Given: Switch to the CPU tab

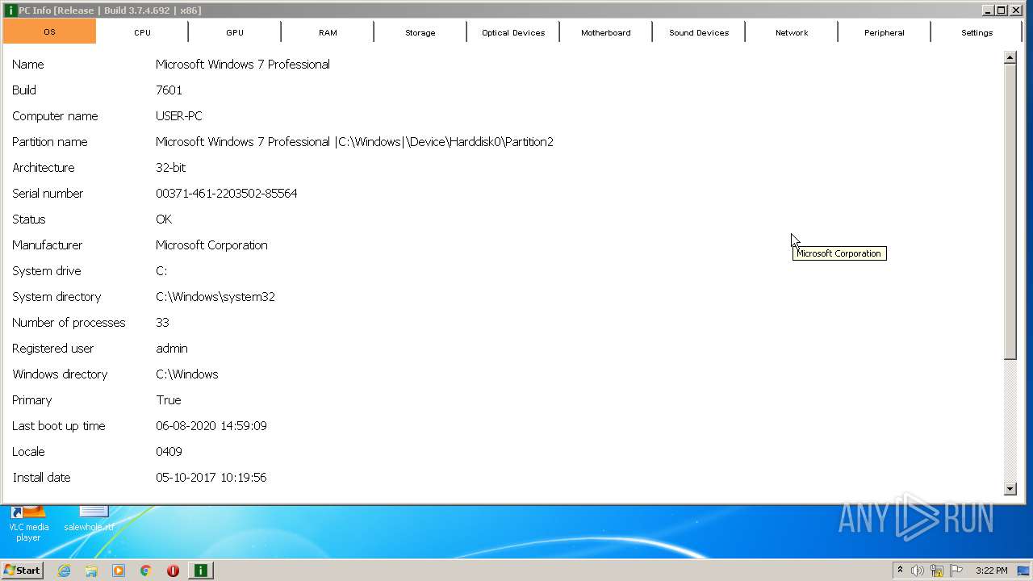Looking at the screenshot, I should pyautogui.click(x=142, y=32).
